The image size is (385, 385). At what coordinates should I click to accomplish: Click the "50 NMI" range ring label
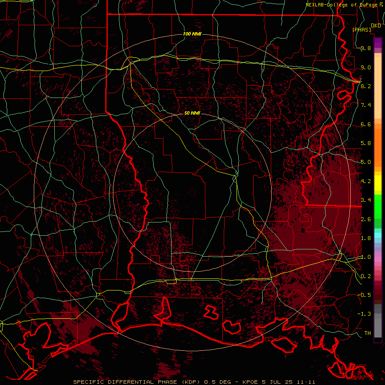click(192, 113)
